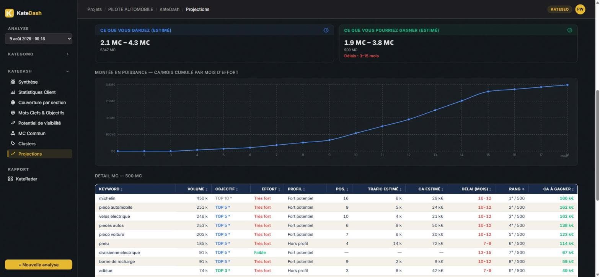Click the Synthèse grid icon
This screenshot has width=600, height=277.
point(13,82)
